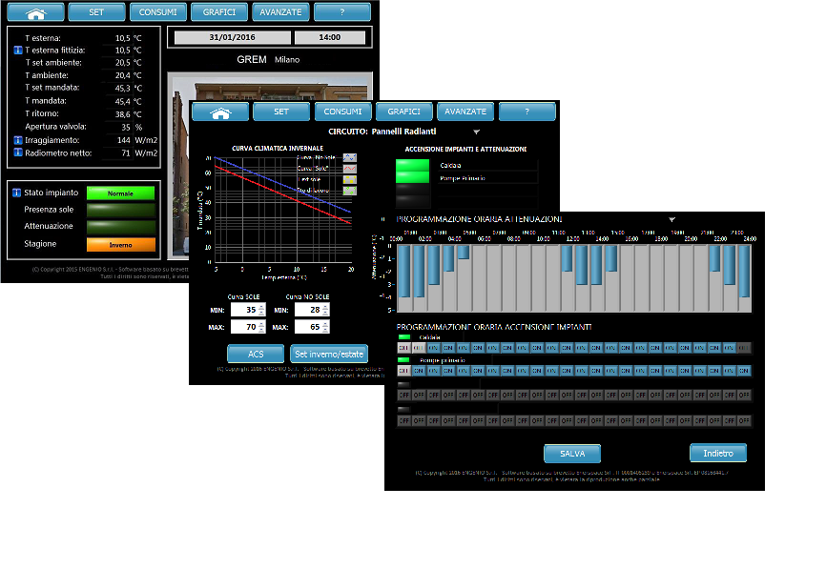
Task: Toggle Caldaia OFF cell for the 00:00 hour
Action: (404, 348)
